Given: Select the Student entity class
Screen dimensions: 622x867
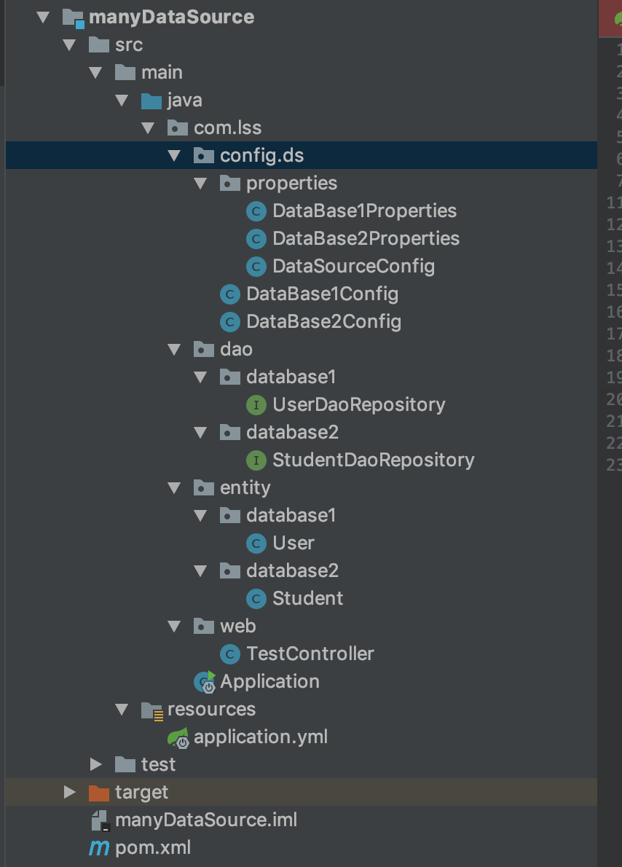Looking at the screenshot, I should point(307,598).
